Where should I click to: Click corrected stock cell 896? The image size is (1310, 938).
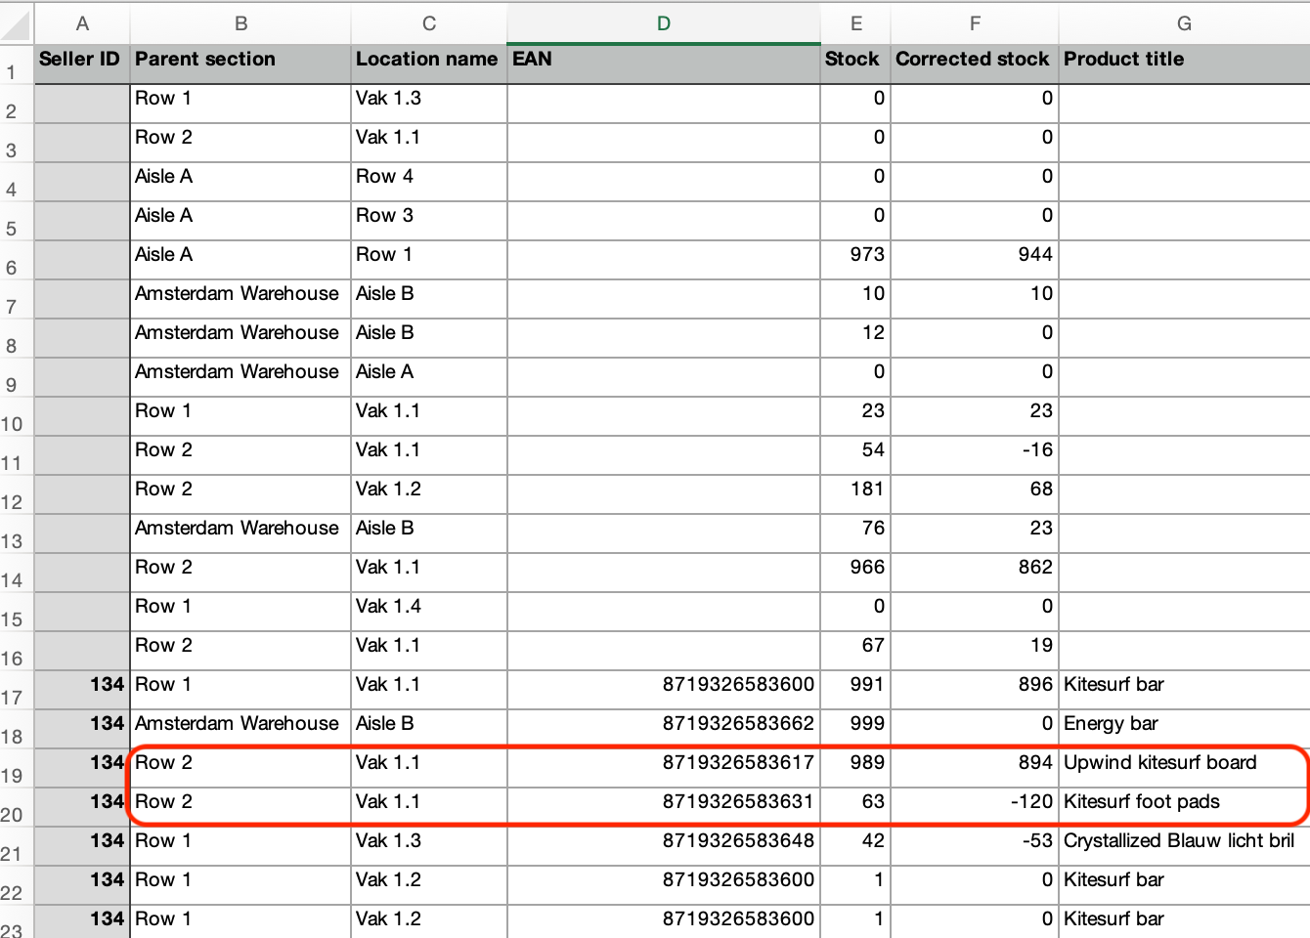975,690
